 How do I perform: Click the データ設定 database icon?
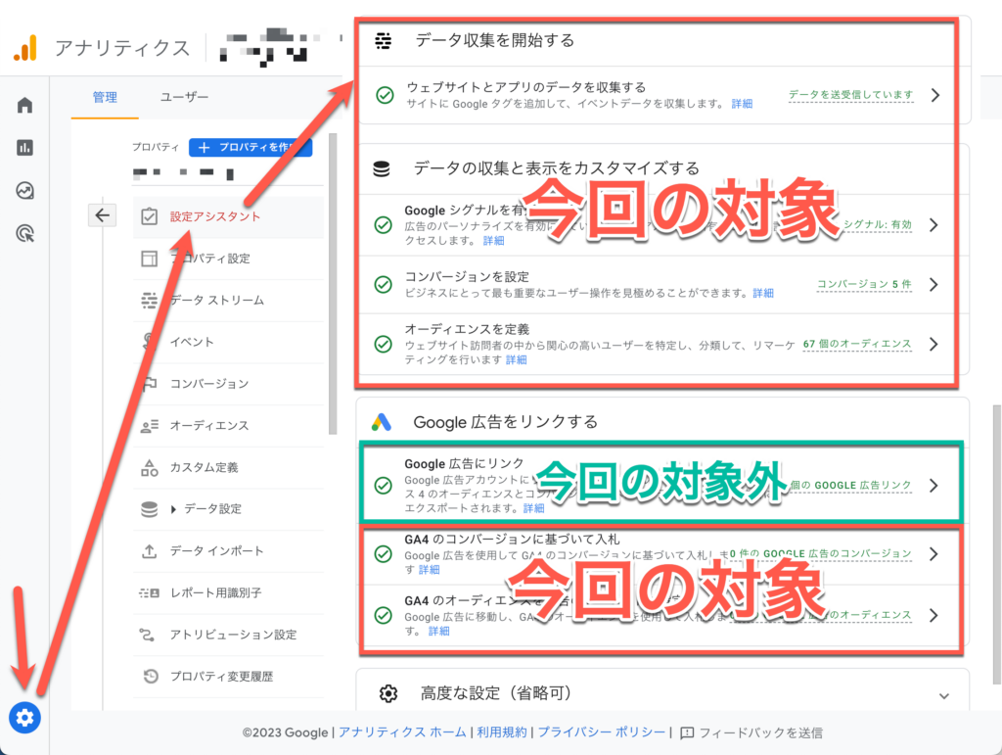pos(149,509)
